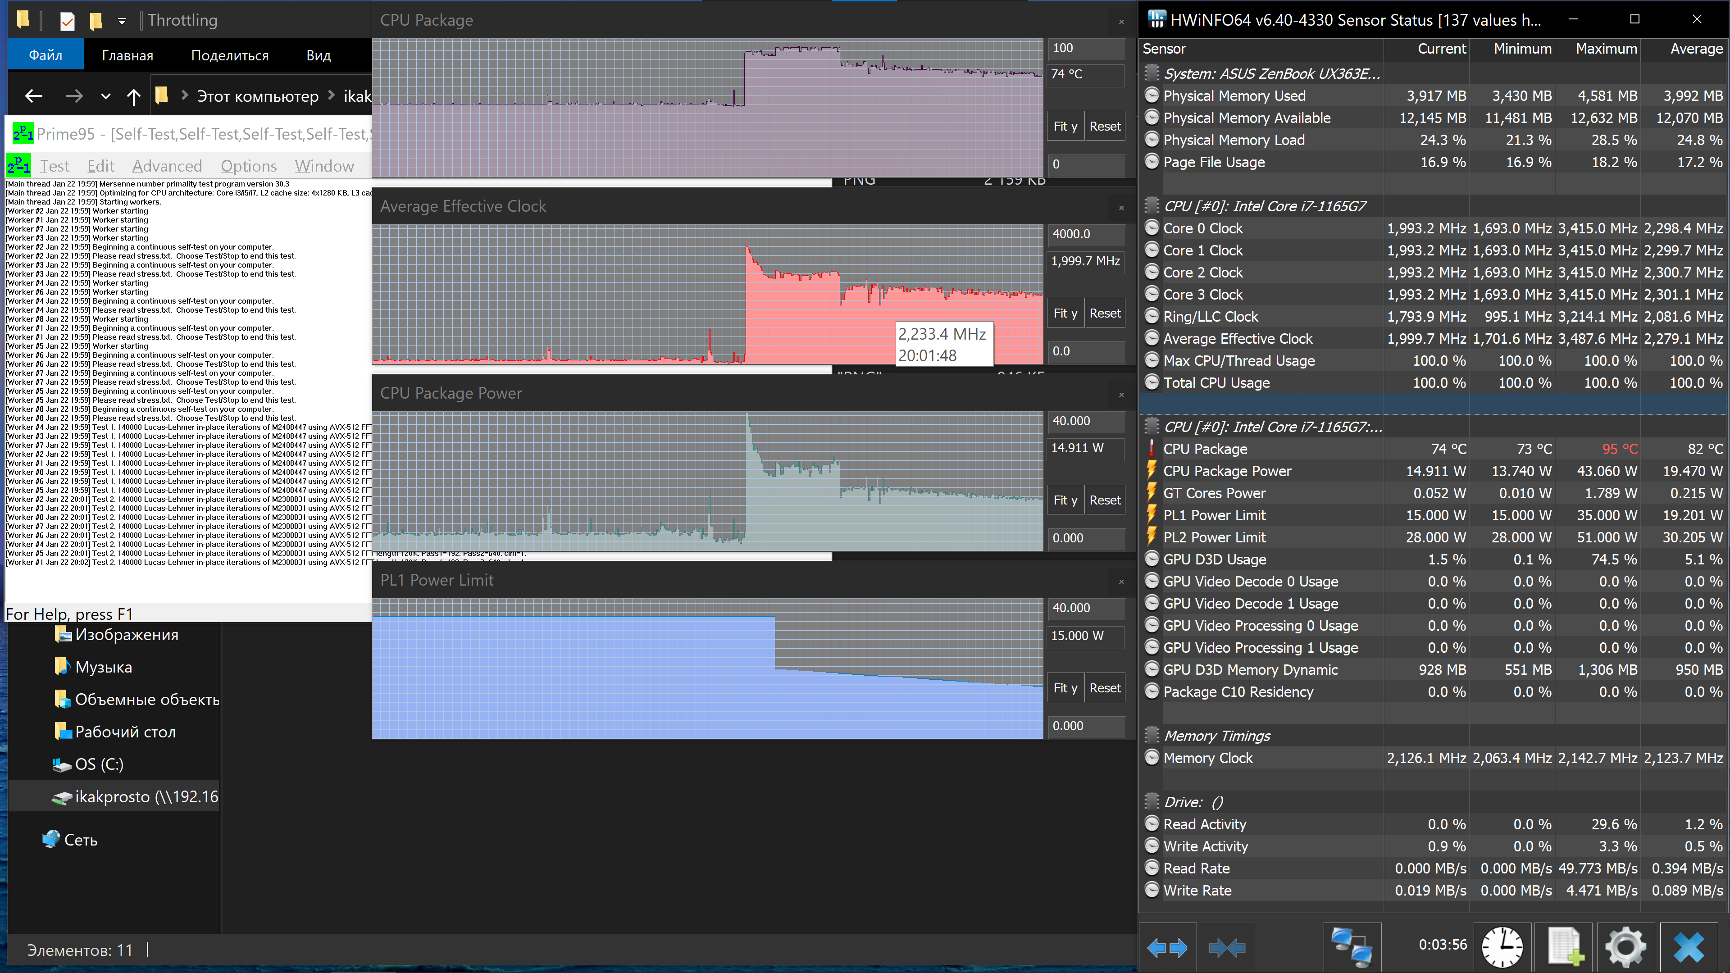Collapse the Drive sensor group
The width and height of the screenshot is (1730, 973).
click(x=1152, y=802)
